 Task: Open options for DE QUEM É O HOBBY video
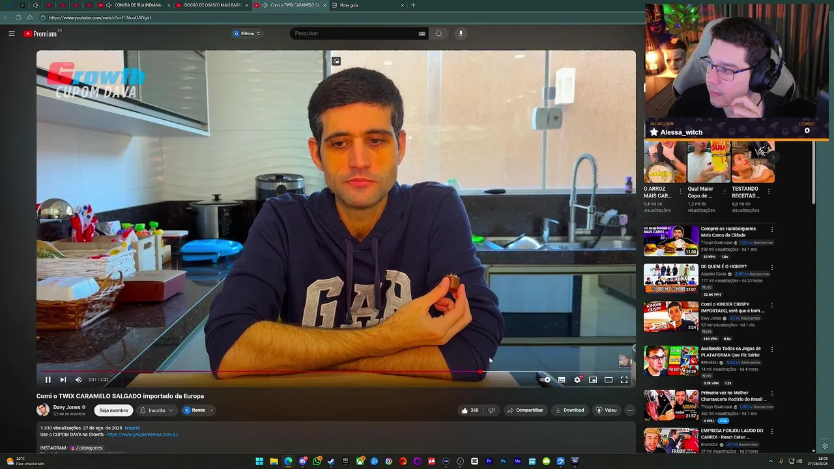(x=772, y=267)
